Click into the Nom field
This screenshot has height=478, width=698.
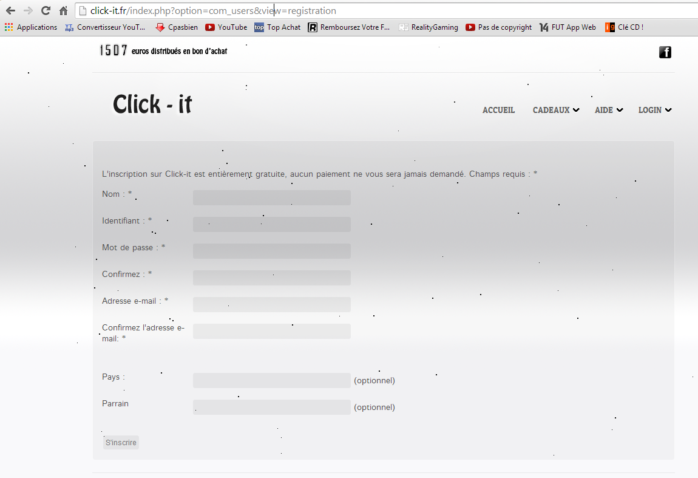point(271,198)
